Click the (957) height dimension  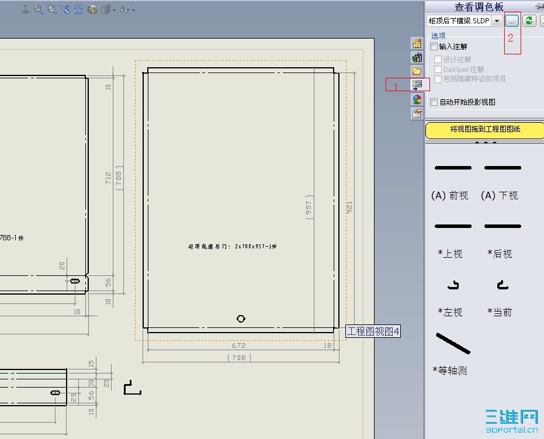click(309, 207)
